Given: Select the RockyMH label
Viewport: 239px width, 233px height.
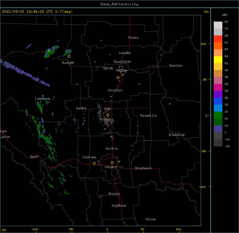Looking at the screenshot, I should pos(68,63).
